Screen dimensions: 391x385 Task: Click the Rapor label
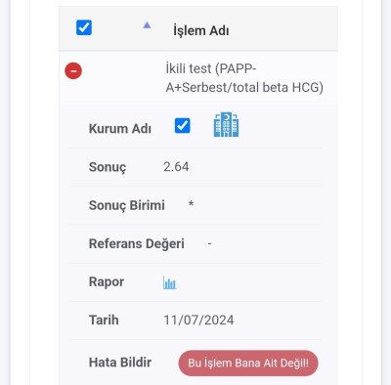coord(107,281)
